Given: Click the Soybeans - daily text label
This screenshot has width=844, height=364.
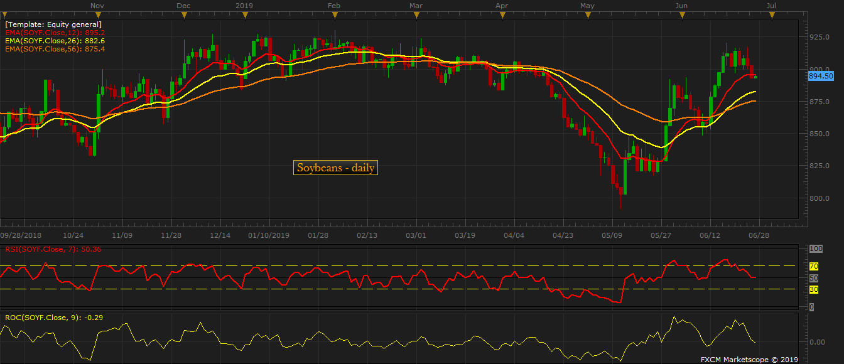Looking at the screenshot, I should point(335,168).
